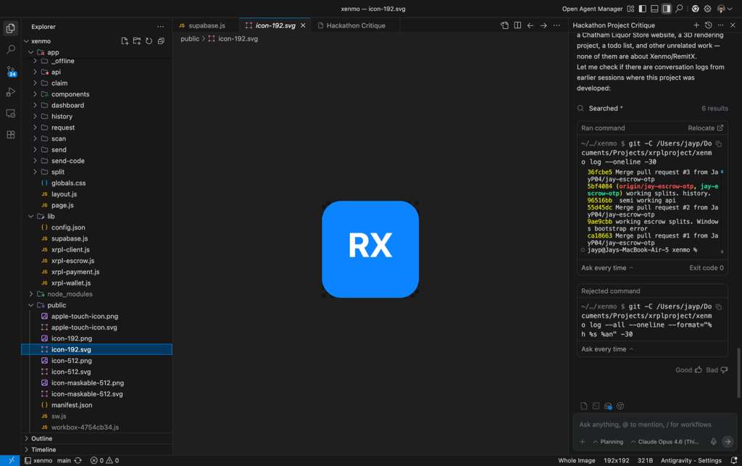Click Relocate link on Ran command
The height and width of the screenshot is (466, 742).
tap(705, 128)
